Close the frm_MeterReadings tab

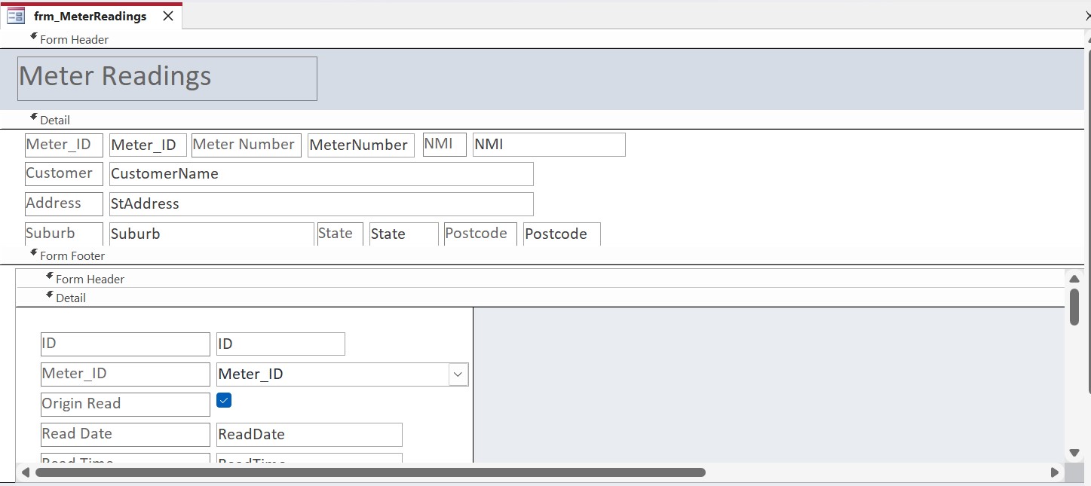167,14
